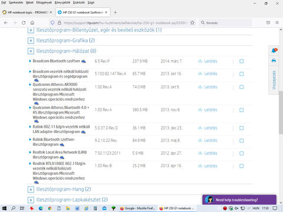Open the Fájl menu
The height and width of the screenshot is (212, 283).
click(x=4, y=2)
